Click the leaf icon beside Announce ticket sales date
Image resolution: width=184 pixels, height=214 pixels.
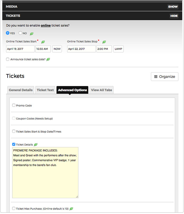(48, 59)
